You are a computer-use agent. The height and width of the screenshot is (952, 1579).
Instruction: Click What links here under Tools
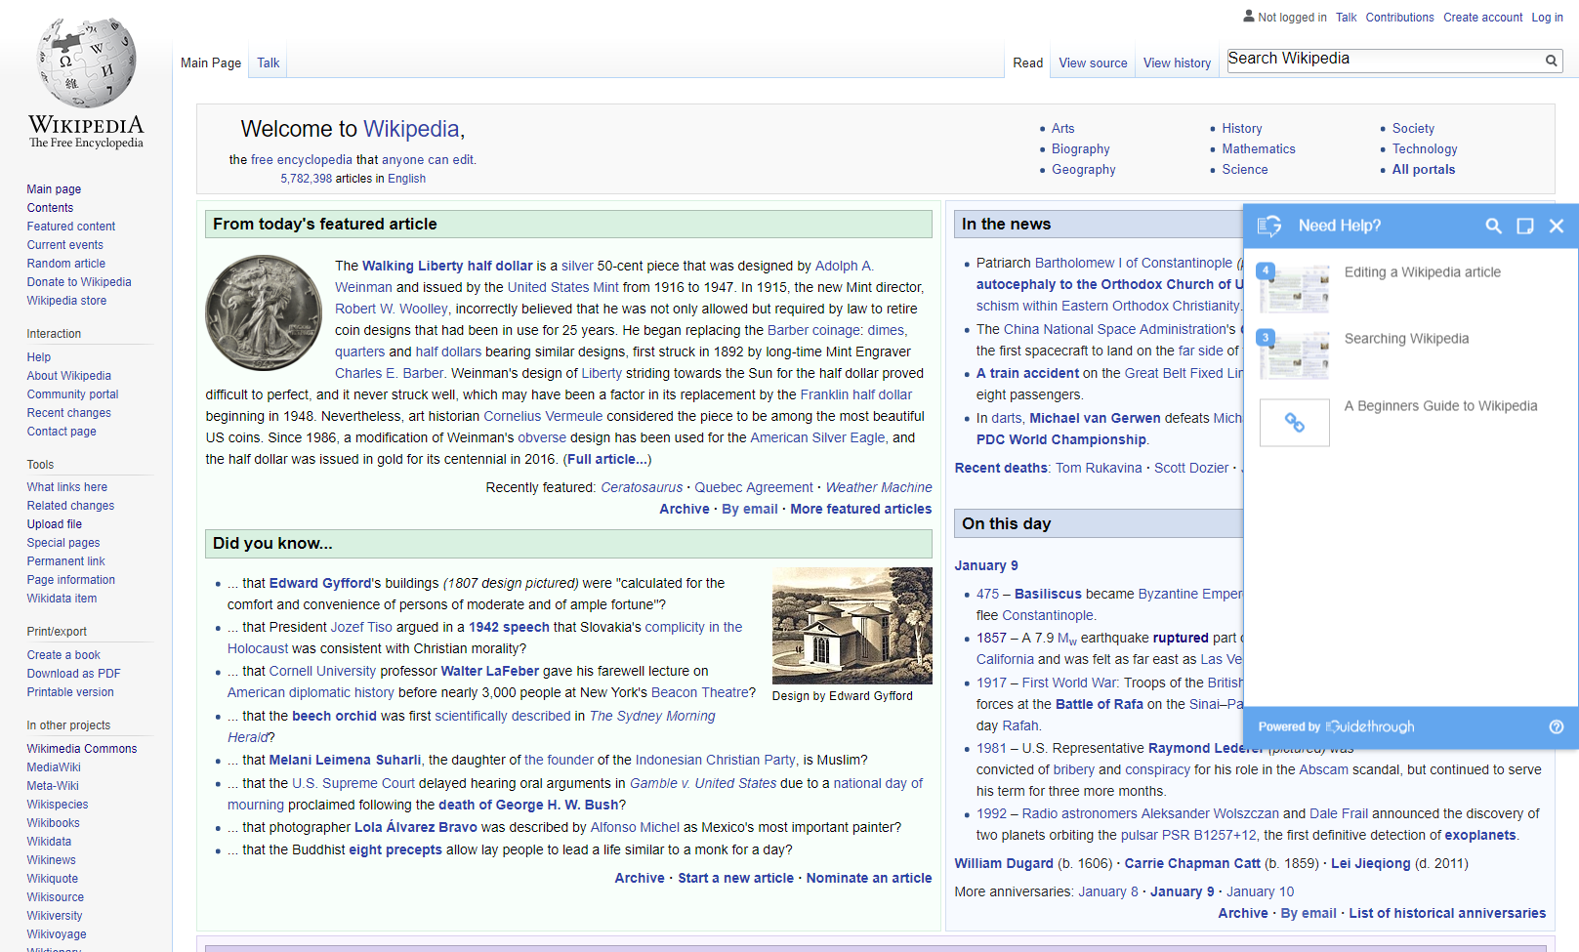(67, 487)
